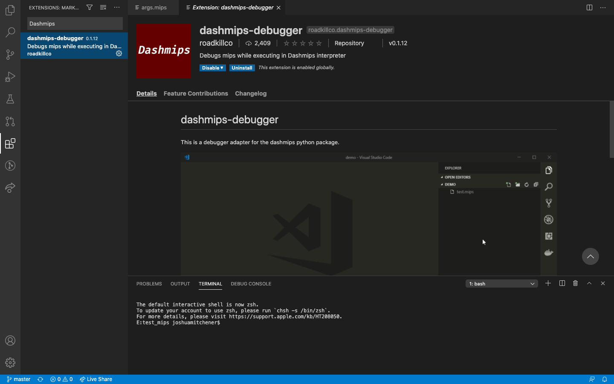The image size is (614, 384).
Task: Open the Disable button dropdown
Action: click(x=213, y=68)
